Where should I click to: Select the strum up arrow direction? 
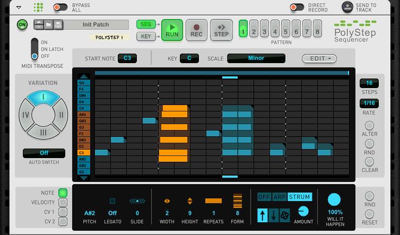click(262, 215)
